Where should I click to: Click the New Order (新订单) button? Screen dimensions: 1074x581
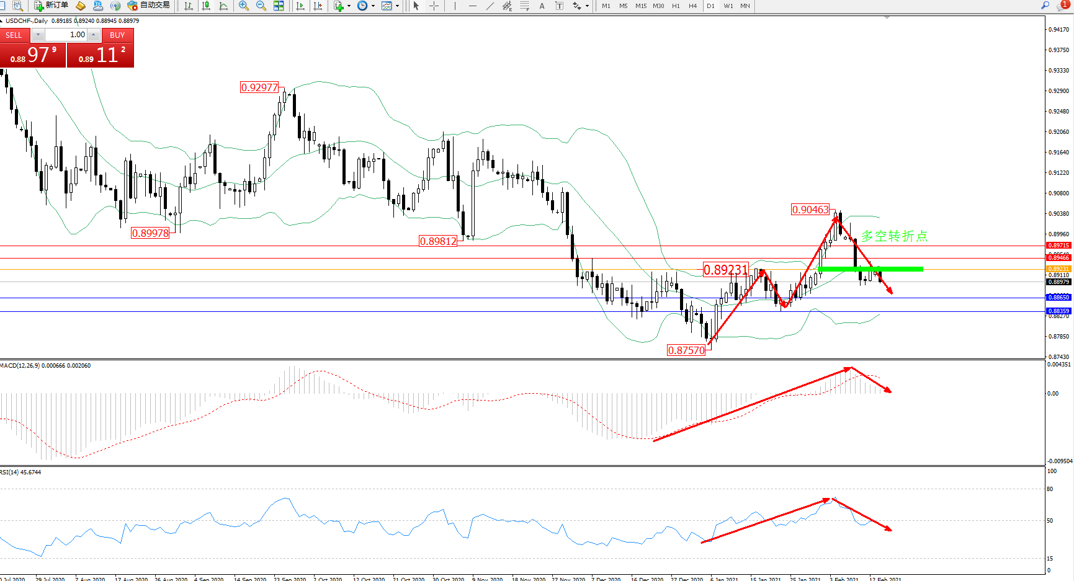tap(51, 6)
